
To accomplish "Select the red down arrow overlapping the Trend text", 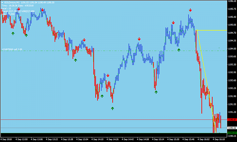I will (19, 9).
